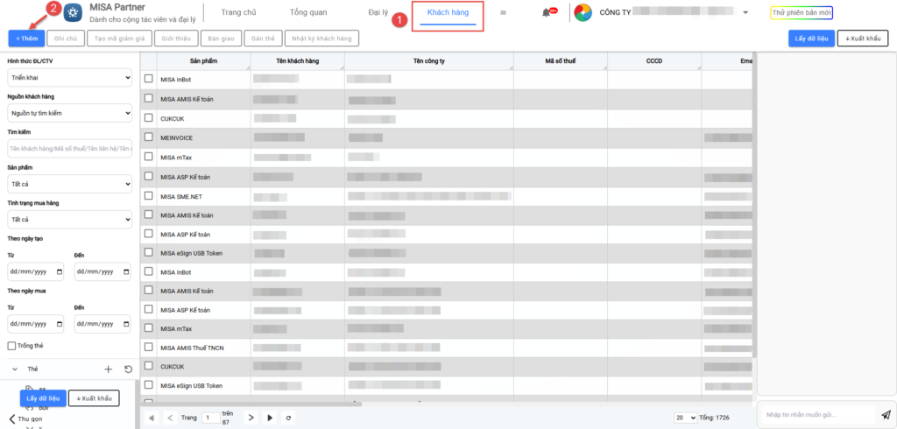Switch to the Đại lý tab

378,12
